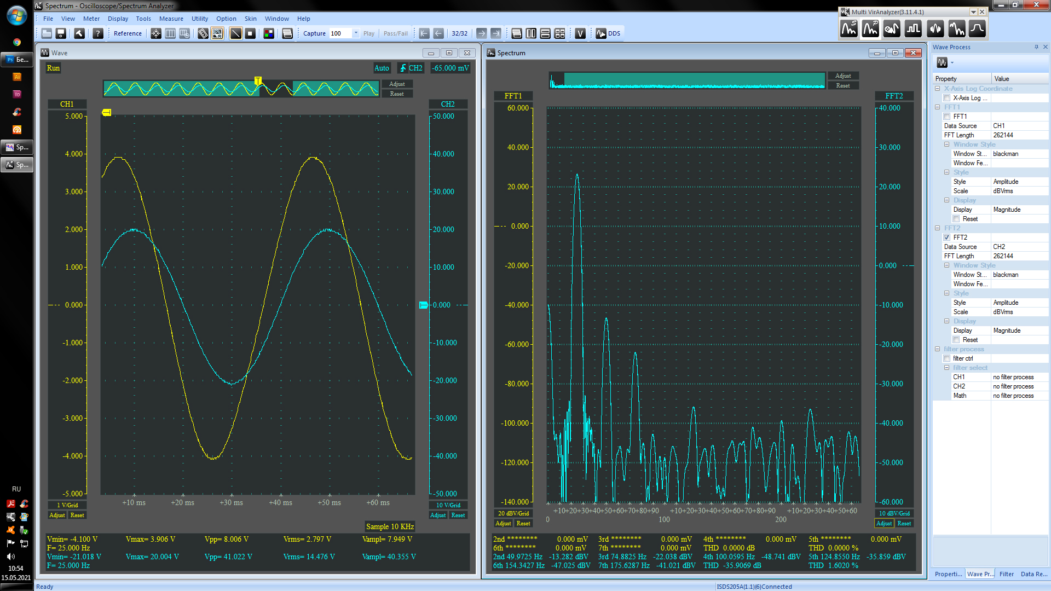
Task: Click the Reference toolbar button
Action: (x=128, y=33)
